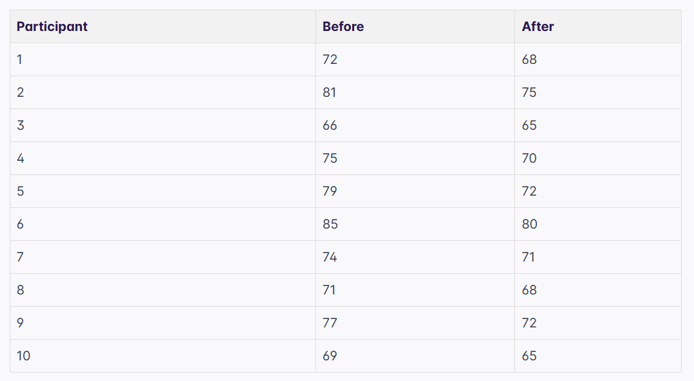Image resolution: width=694 pixels, height=381 pixels.
Task: Select Before value 85 in row 6
Action: click(330, 224)
